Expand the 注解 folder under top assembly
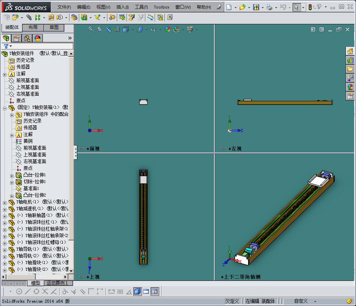 [x=5, y=74]
